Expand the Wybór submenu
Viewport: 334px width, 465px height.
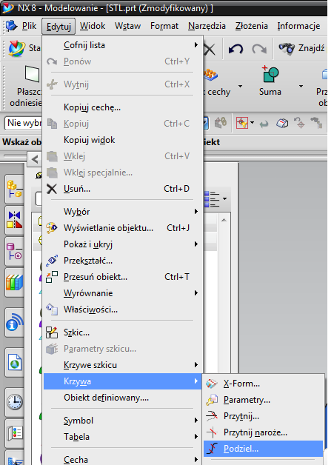pyautogui.click(x=123, y=212)
